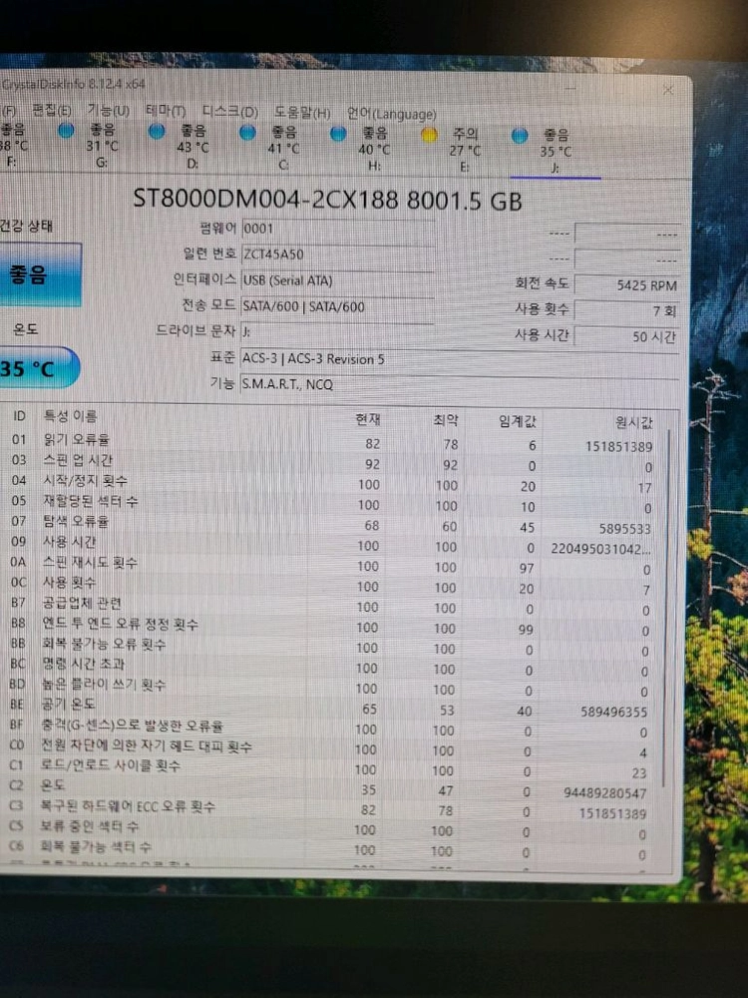Click the power on count value 7 회

626,311
